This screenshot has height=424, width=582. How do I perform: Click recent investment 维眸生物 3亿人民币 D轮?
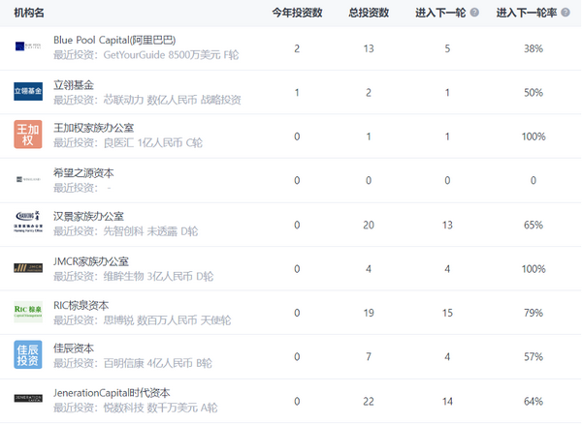point(158,277)
